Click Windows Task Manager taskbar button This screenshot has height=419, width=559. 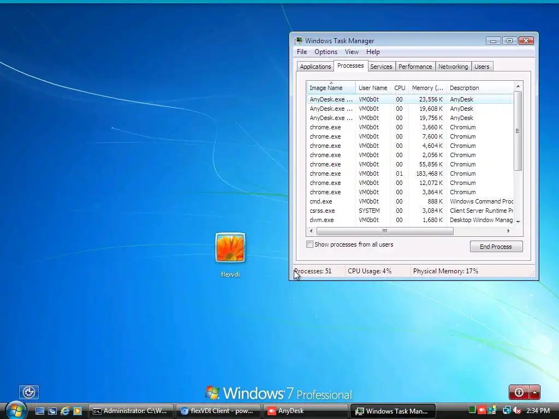(393, 411)
